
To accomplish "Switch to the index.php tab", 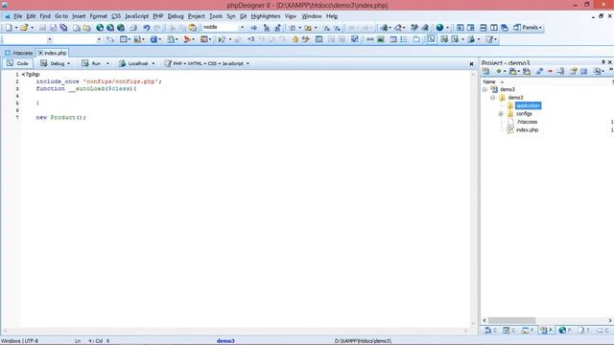I will pos(53,53).
